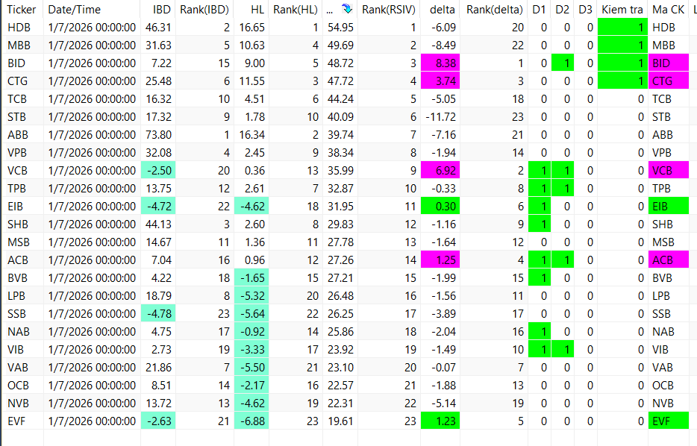Click the magenta delta value 8.38

[x=440, y=63]
